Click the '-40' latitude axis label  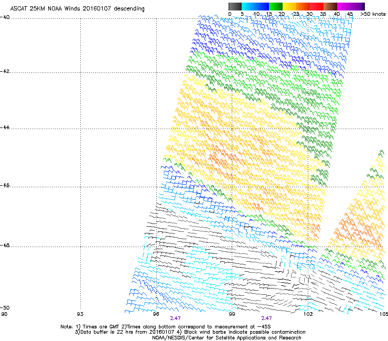click(5, 17)
